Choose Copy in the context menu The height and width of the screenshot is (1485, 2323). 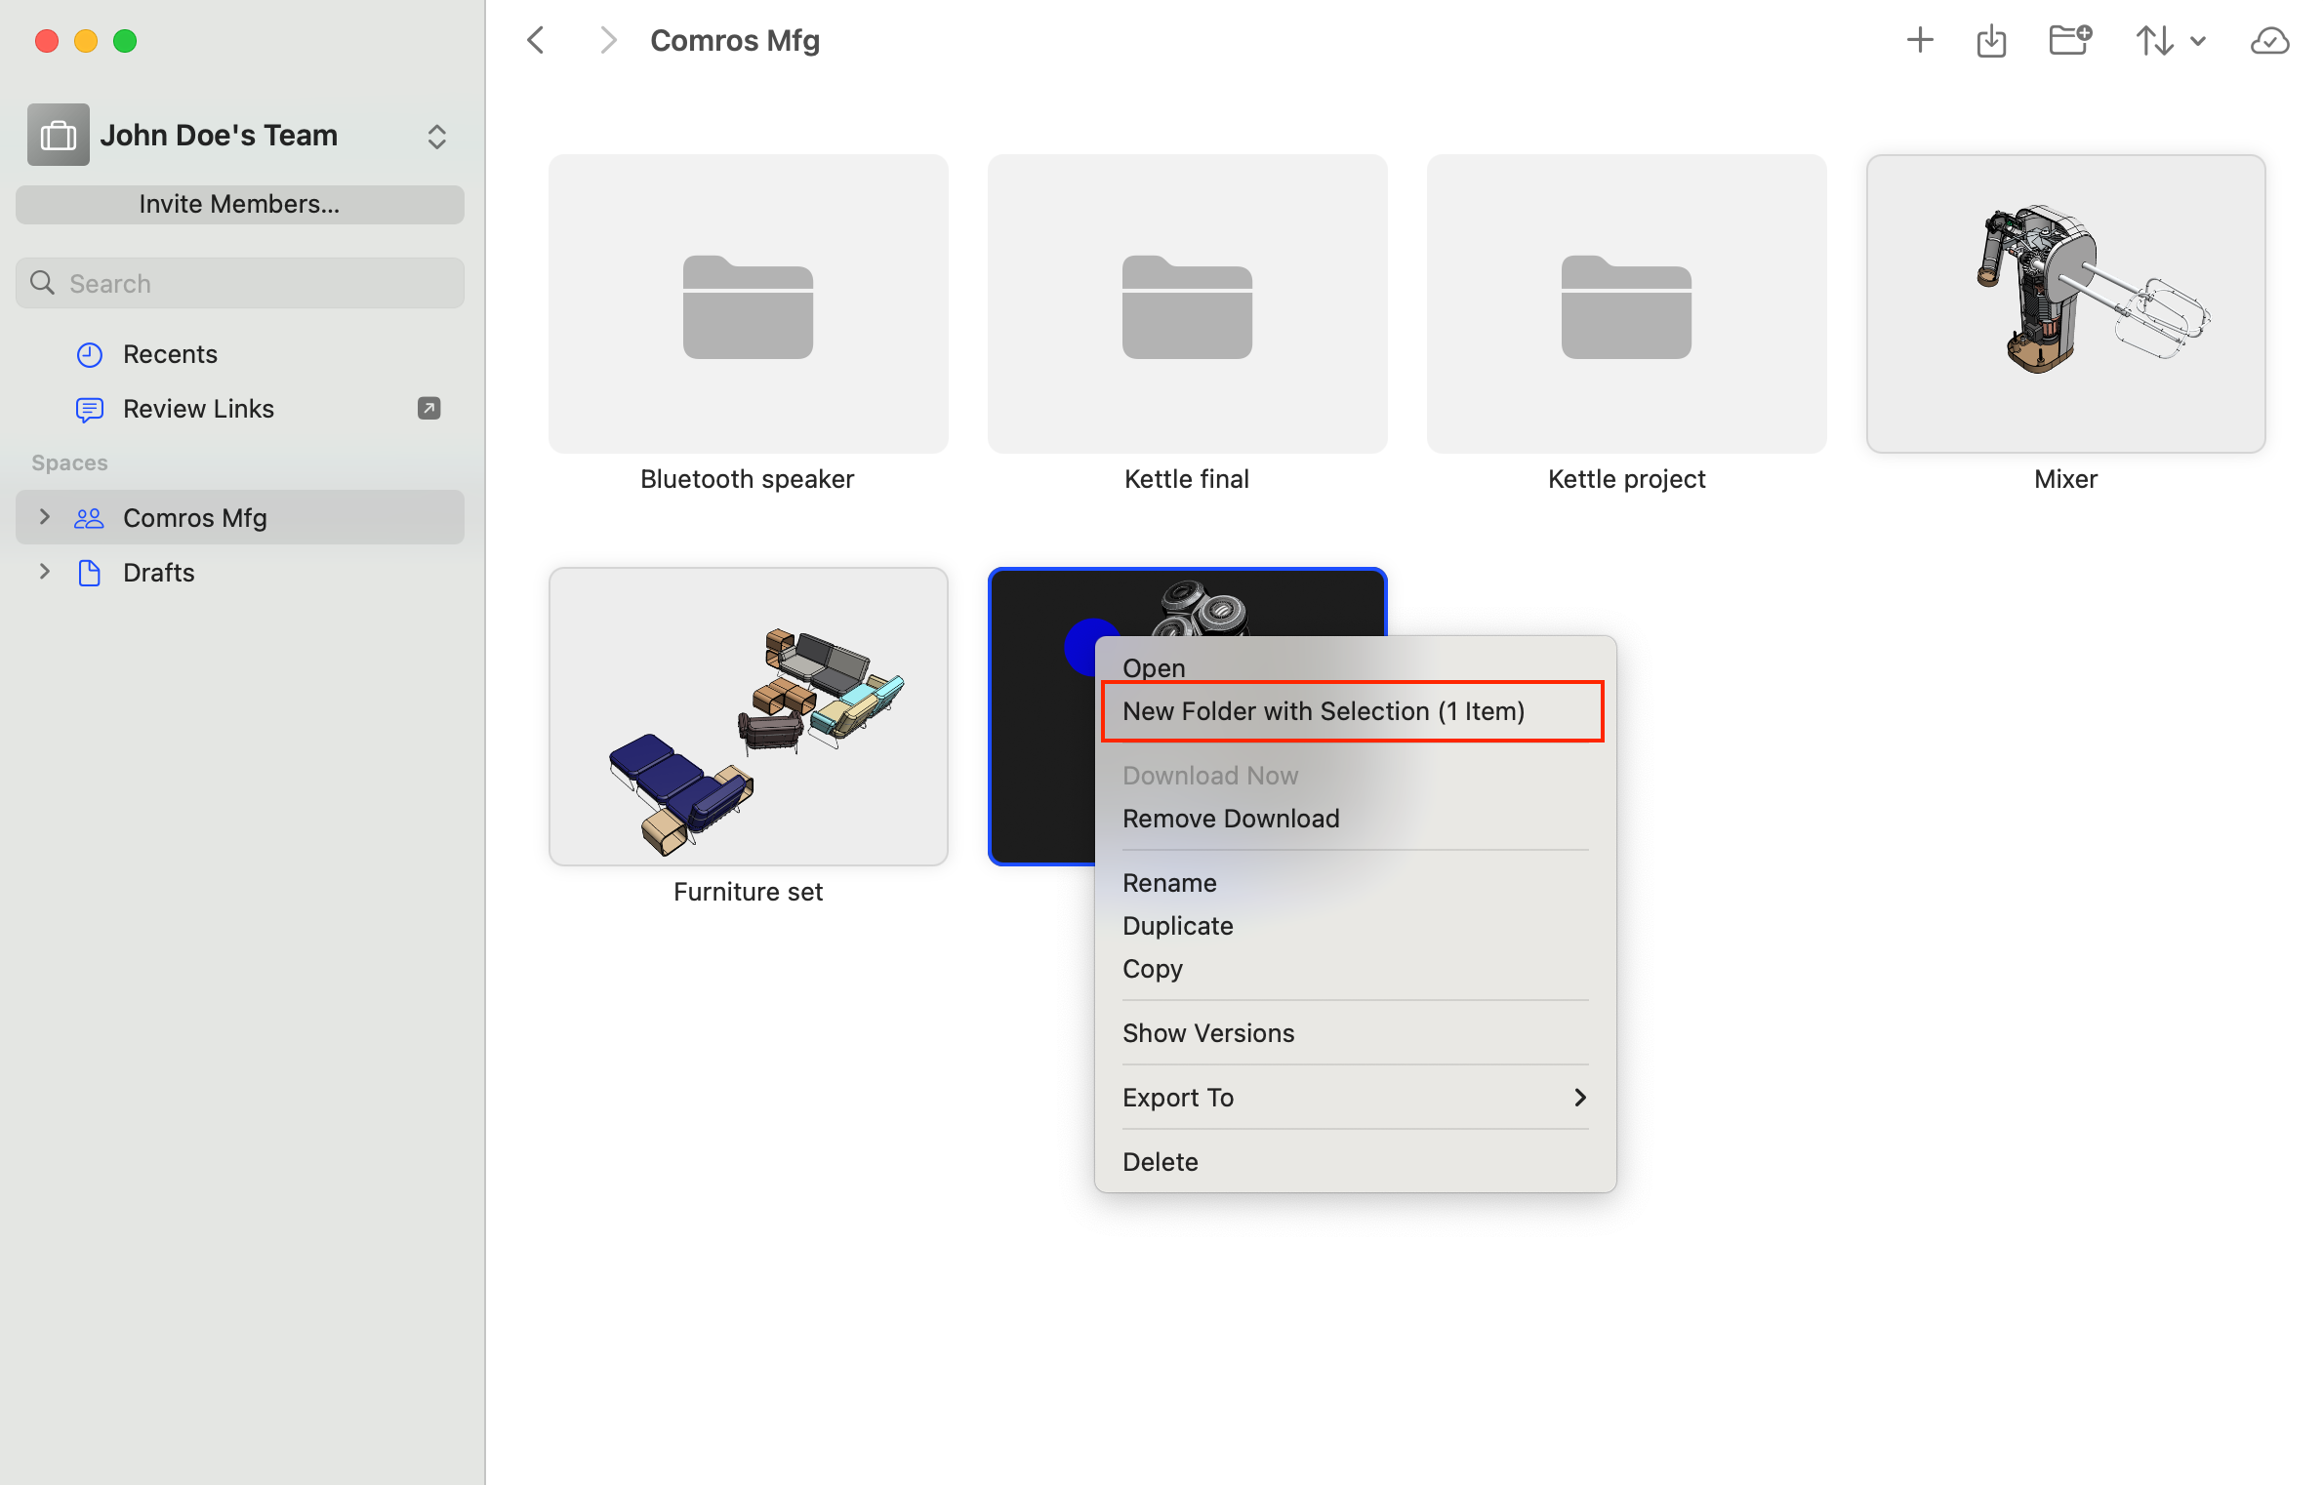[1355, 969]
